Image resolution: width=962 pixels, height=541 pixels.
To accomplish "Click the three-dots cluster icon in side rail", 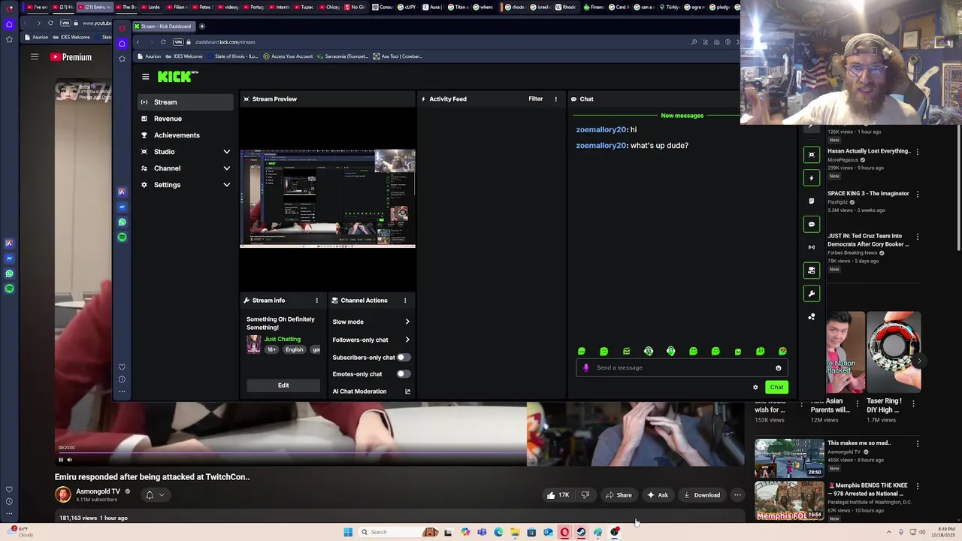I will coord(811,317).
